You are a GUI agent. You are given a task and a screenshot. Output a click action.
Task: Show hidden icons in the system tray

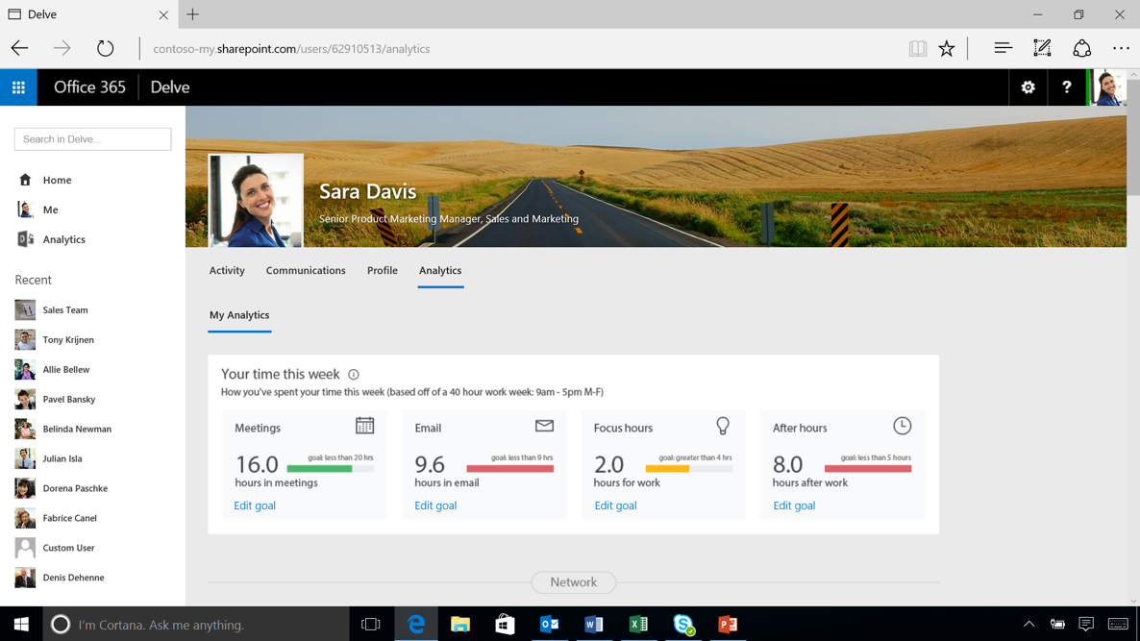click(x=1028, y=624)
